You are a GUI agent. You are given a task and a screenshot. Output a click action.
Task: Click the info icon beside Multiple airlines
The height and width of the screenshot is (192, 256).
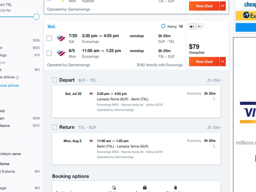pos(17,77)
